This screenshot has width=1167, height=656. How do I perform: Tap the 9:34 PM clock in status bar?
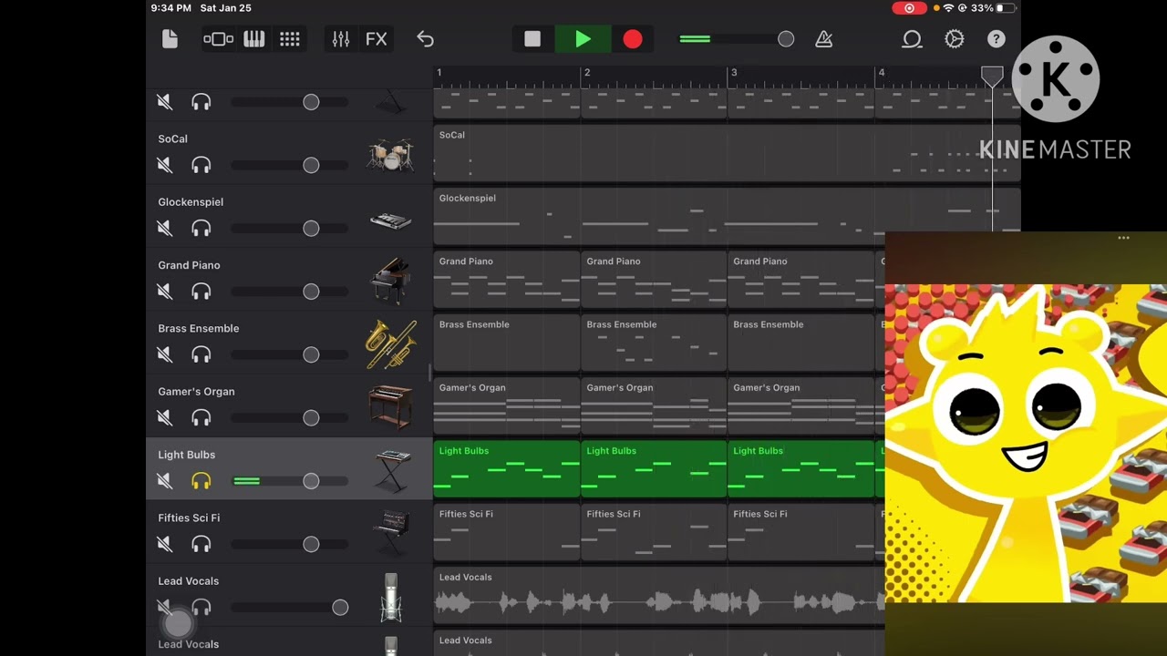171,8
